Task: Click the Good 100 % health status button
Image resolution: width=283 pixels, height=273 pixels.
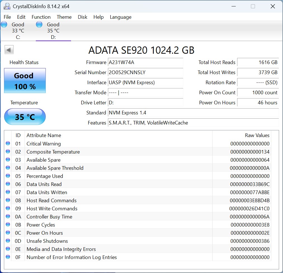Action: point(25,81)
